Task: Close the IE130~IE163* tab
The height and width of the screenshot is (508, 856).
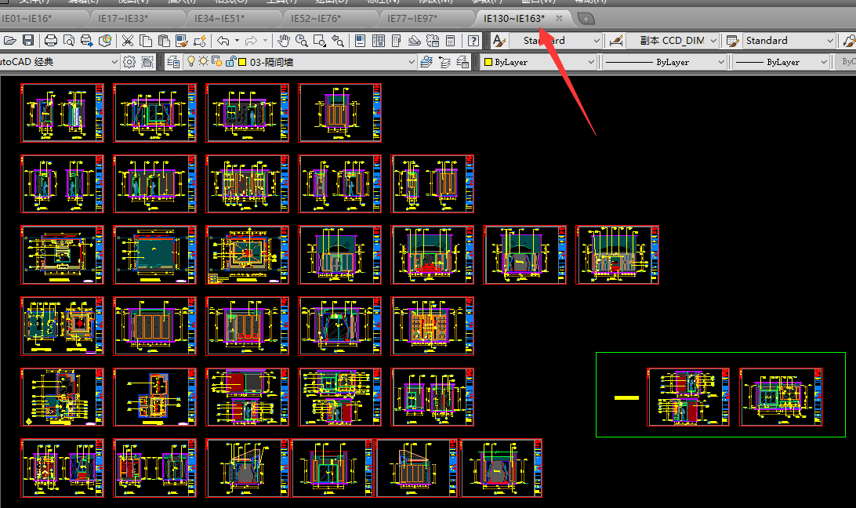Action: click(x=559, y=18)
